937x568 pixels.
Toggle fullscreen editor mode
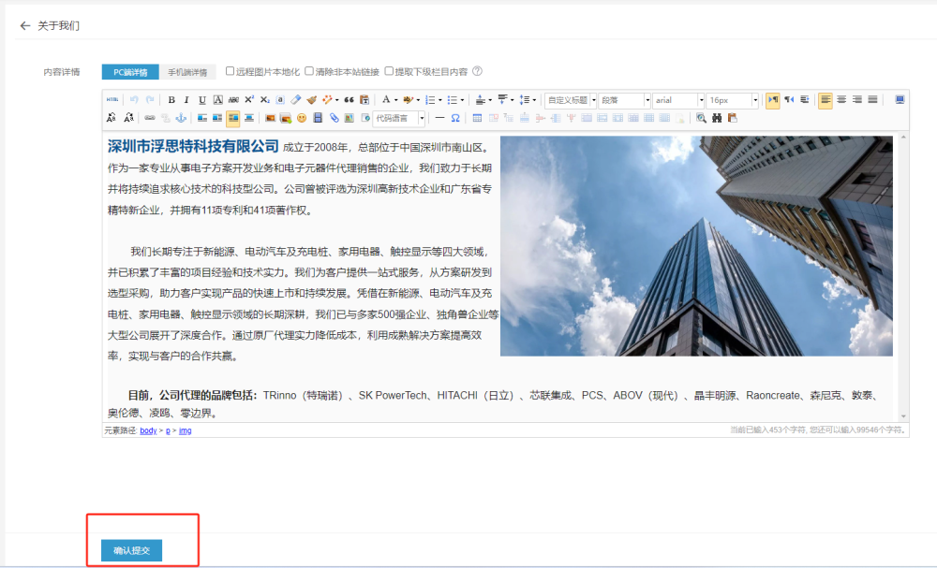tap(900, 99)
